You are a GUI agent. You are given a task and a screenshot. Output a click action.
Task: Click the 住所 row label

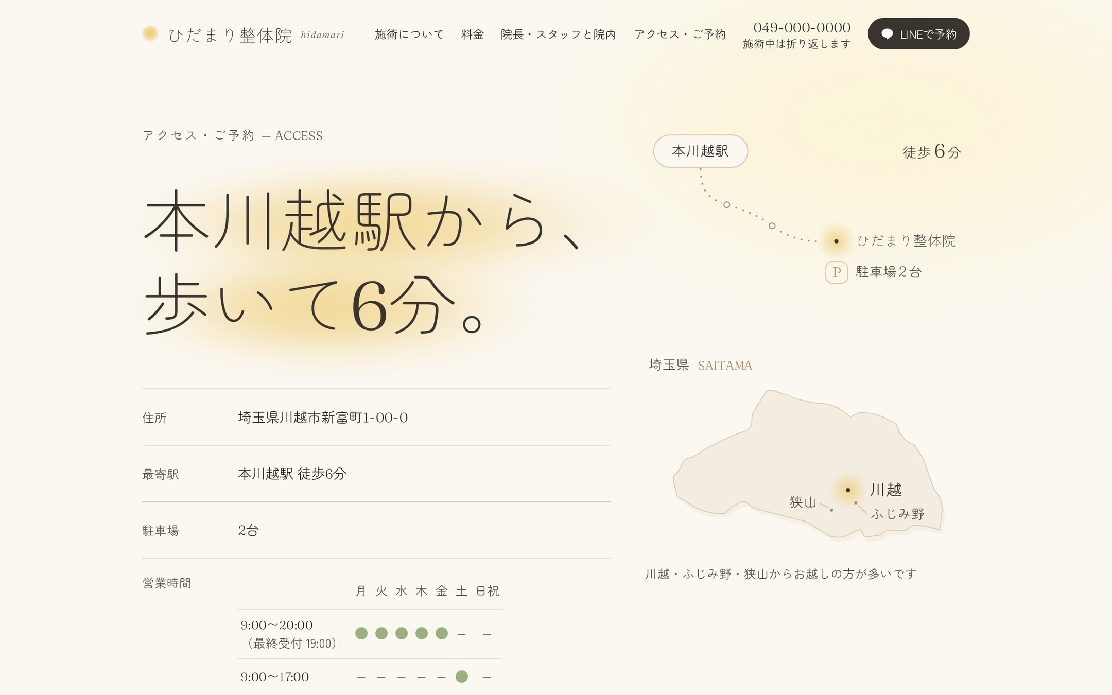[x=154, y=418]
